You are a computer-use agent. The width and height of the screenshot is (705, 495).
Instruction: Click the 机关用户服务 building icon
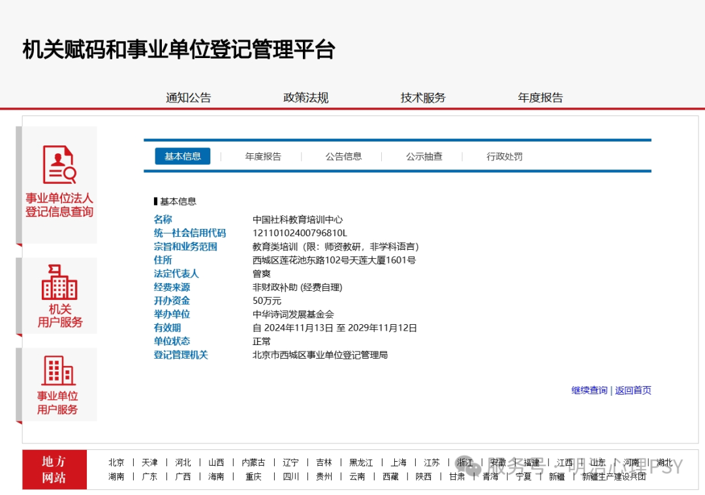(59, 282)
